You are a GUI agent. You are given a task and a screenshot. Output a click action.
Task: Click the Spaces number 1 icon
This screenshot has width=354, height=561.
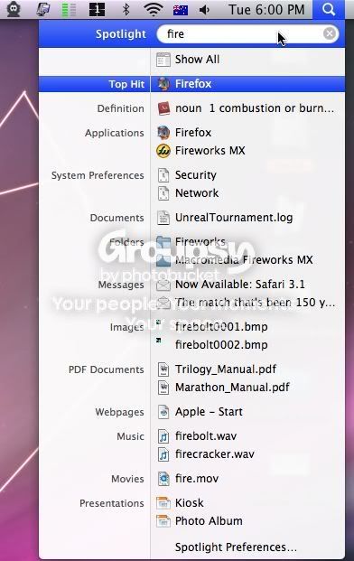pos(97,10)
